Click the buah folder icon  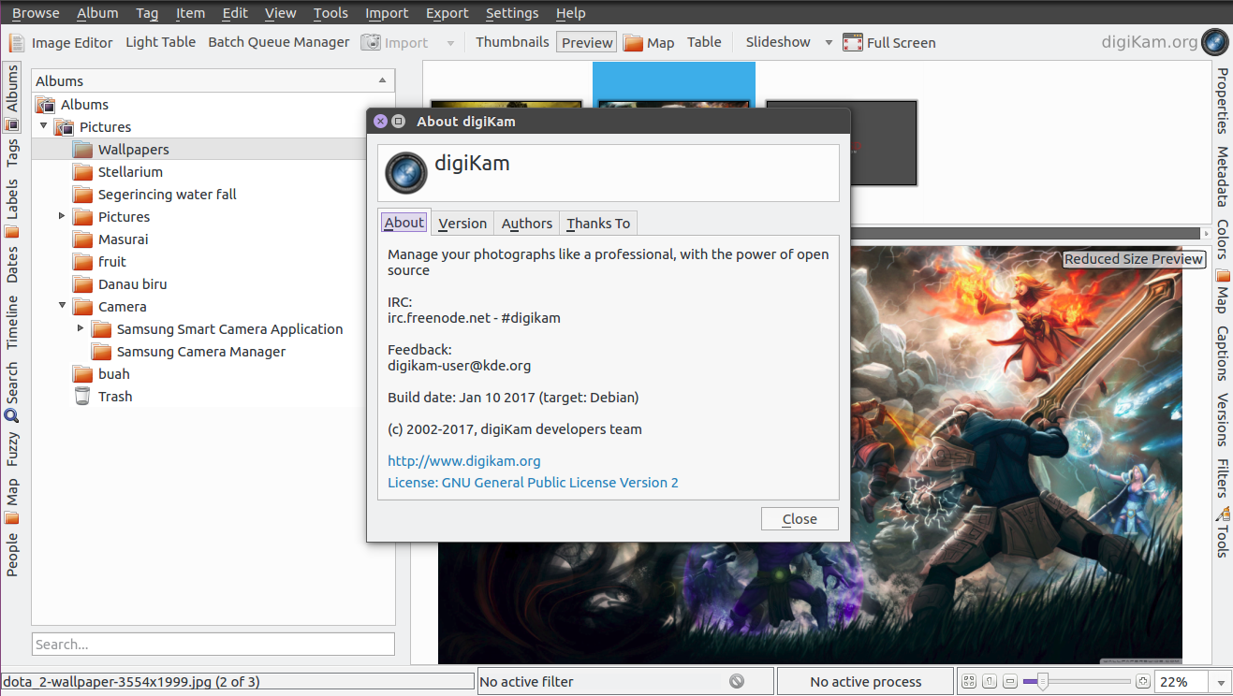82,374
